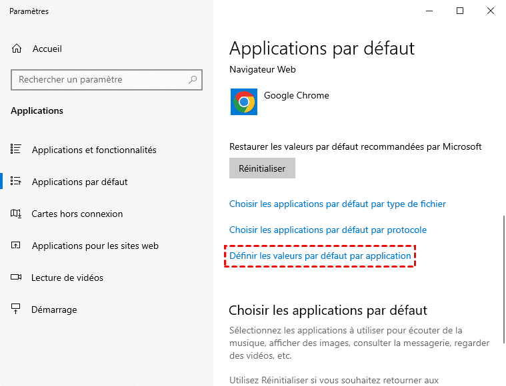The width and height of the screenshot is (506, 386).
Task: Click the Démarrage startup icon
Action: point(17,309)
